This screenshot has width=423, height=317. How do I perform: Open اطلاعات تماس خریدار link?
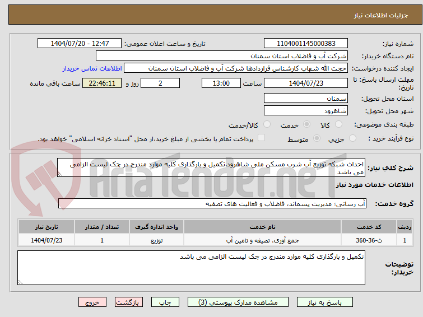coord(92,68)
